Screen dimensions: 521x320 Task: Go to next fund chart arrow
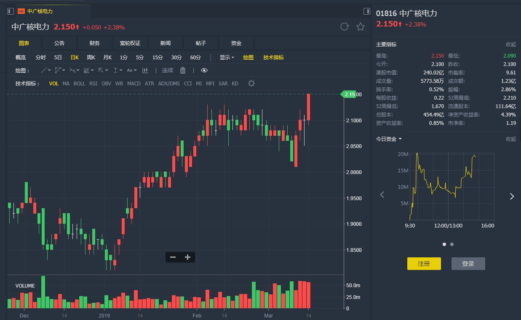click(512, 196)
